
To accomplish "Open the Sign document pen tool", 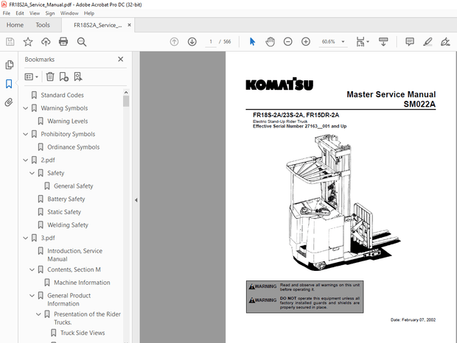I will click(x=445, y=42).
